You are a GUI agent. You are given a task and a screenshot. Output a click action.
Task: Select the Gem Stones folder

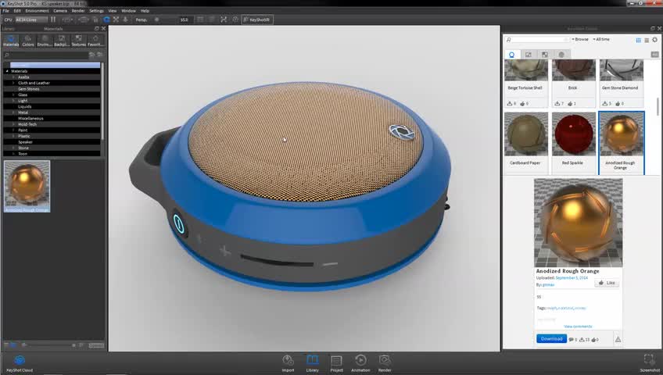tap(29, 89)
